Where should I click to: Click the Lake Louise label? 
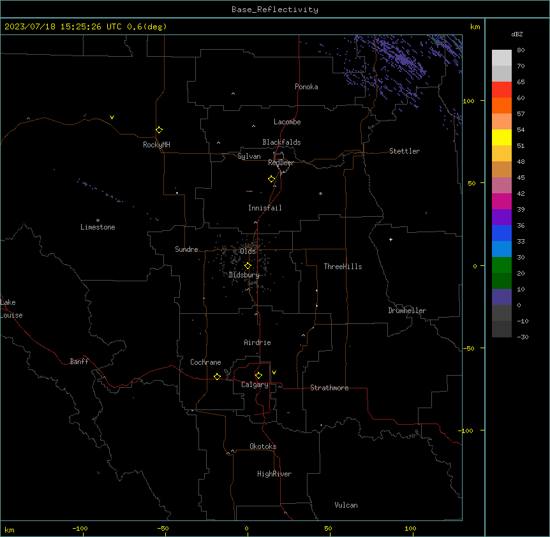tap(11, 309)
